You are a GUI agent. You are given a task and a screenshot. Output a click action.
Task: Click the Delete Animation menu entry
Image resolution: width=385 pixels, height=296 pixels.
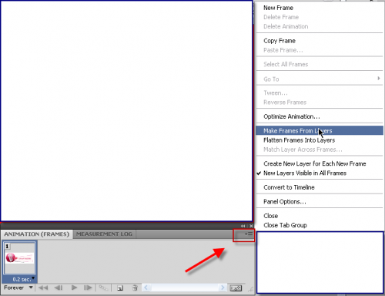click(320, 26)
